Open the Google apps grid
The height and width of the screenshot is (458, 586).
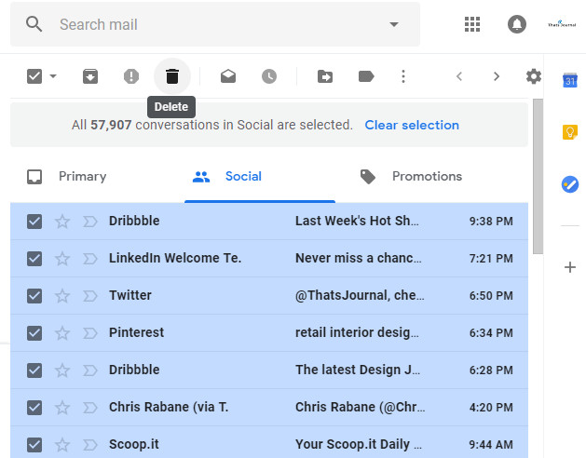pos(472,24)
